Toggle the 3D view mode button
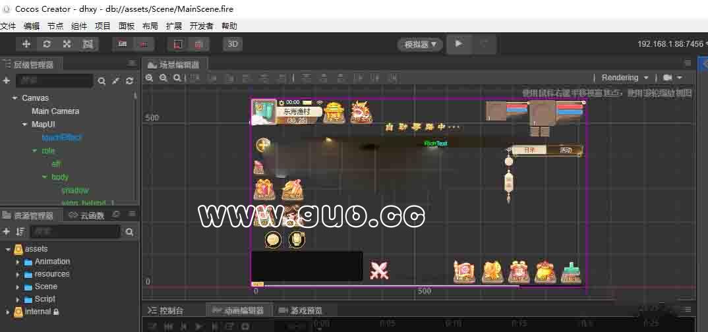The height and width of the screenshot is (332, 708). point(233,44)
